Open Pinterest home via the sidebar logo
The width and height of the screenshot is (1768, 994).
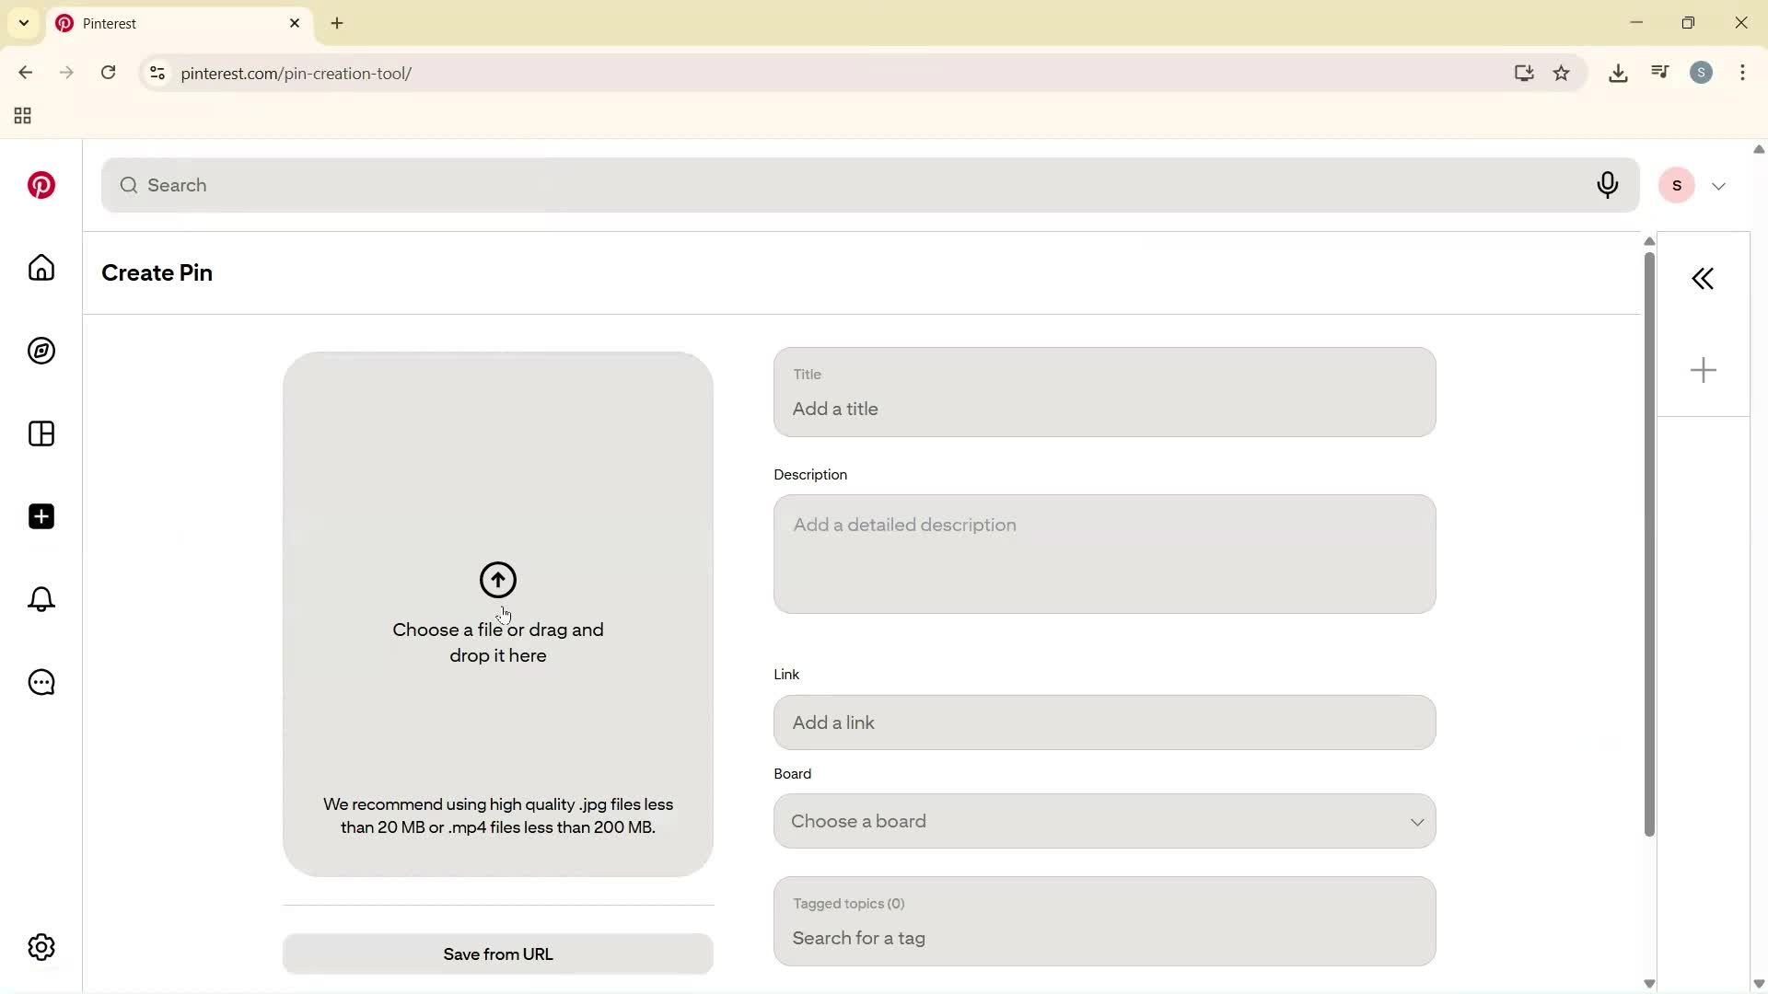point(41,185)
